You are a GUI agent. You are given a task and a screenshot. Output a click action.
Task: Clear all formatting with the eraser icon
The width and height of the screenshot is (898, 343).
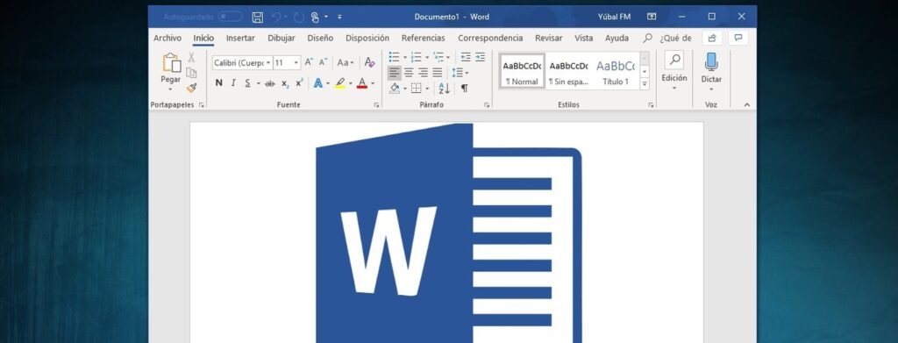pyautogui.click(x=369, y=62)
